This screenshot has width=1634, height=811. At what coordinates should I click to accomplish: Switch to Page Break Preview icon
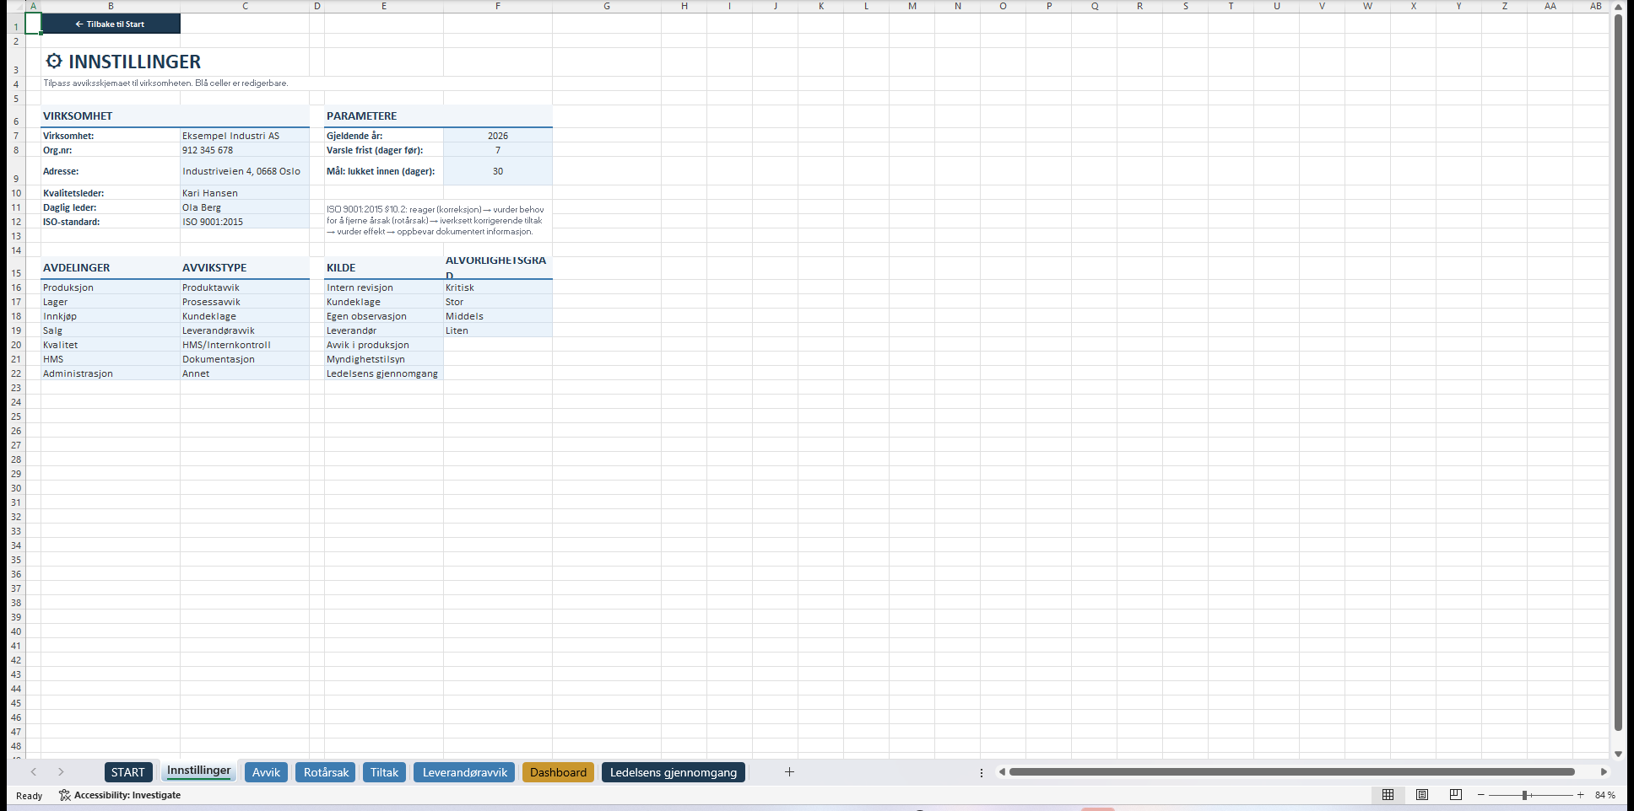click(x=1456, y=795)
